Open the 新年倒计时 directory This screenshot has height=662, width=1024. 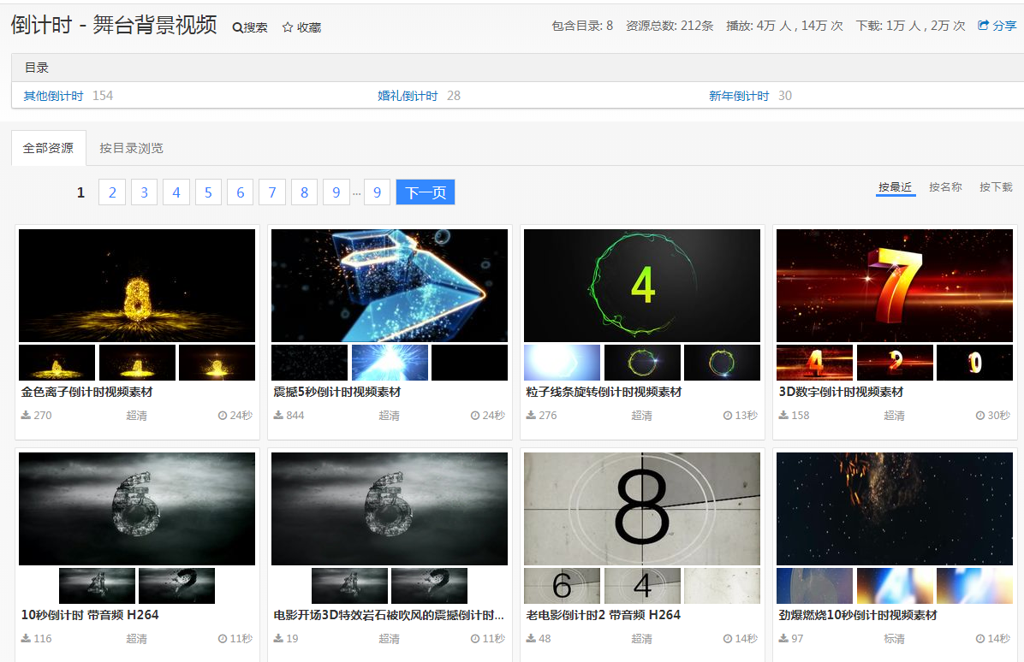pyautogui.click(x=739, y=96)
